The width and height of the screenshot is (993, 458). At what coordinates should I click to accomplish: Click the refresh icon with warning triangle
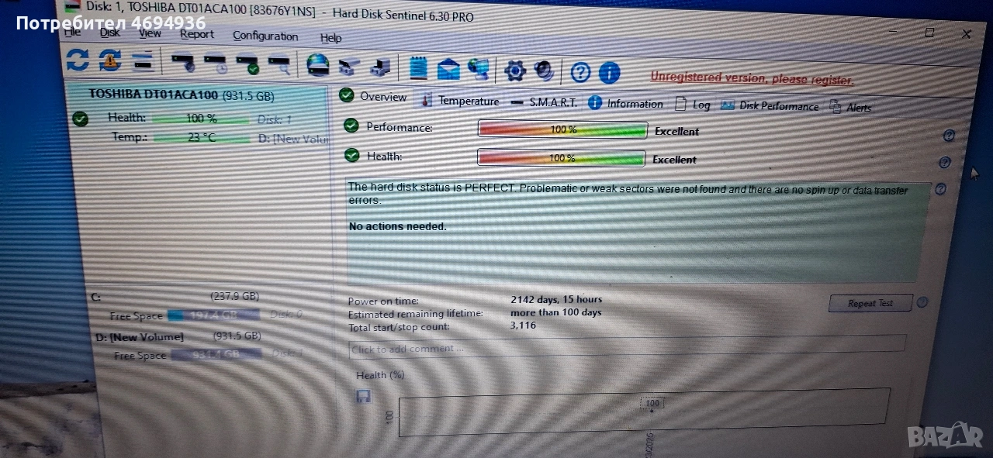[x=109, y=60]
